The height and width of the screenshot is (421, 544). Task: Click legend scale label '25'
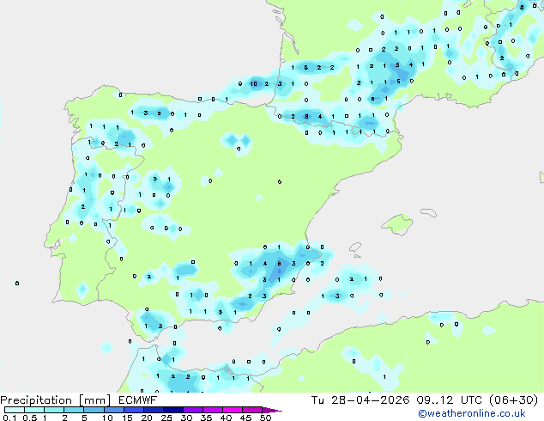[x=166, y=418]
